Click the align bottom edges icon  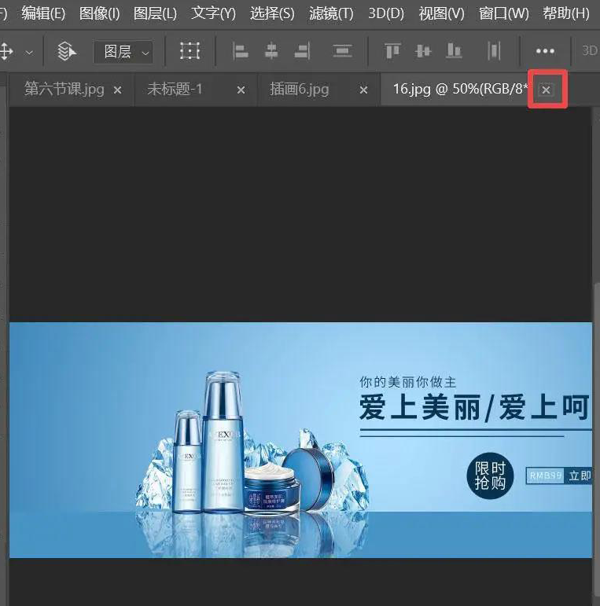tap(454, 51)
